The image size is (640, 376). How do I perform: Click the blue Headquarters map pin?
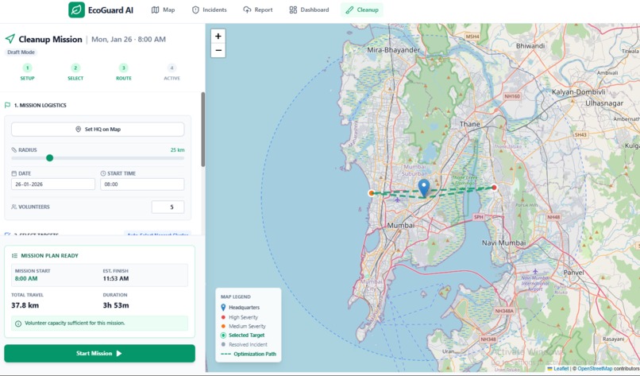click(x=424, y=187)
